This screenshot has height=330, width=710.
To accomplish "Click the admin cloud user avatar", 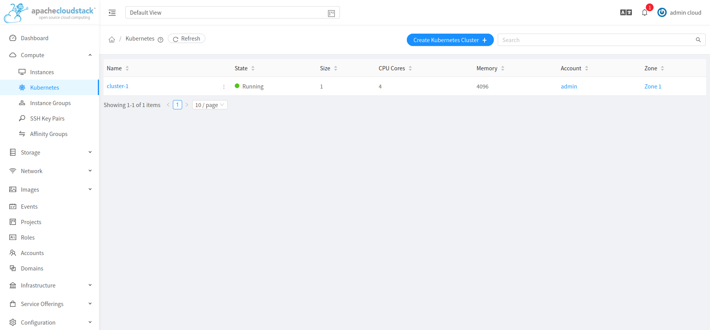I will point(662,13).
